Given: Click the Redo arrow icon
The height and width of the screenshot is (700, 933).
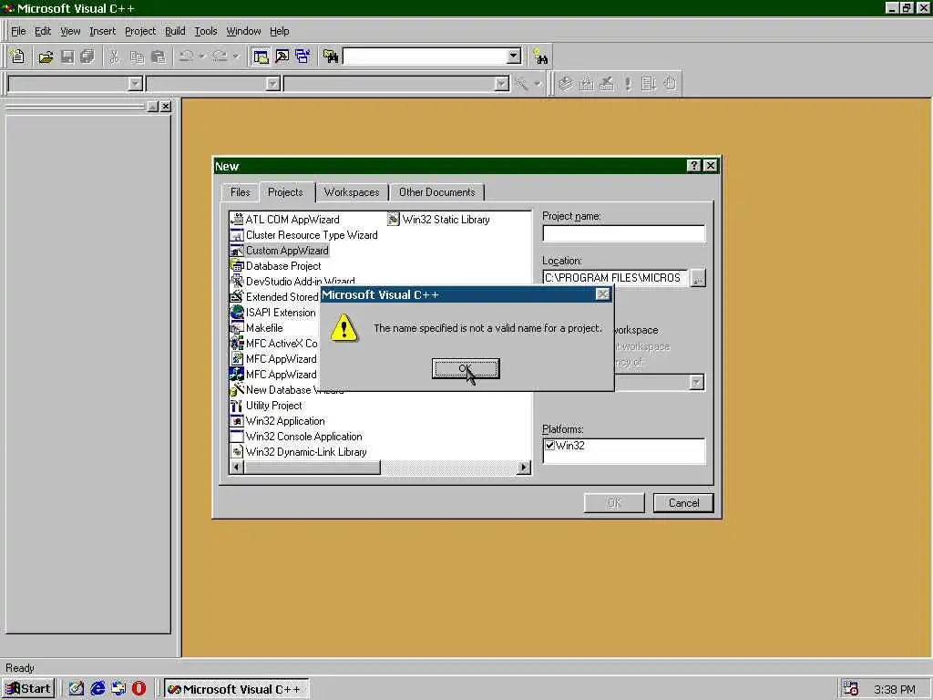Looking at the screenshot, I should [x=220, y=57].
